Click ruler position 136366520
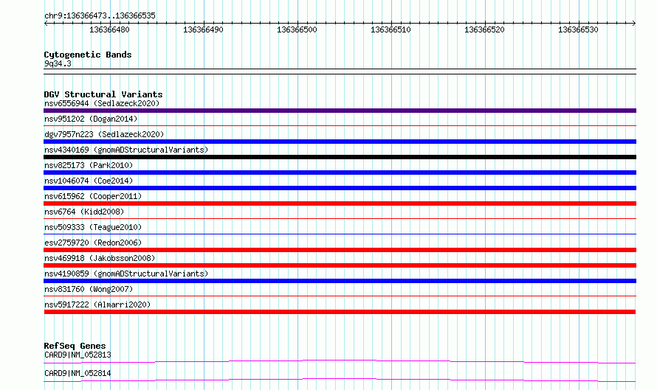 [484, 29]
